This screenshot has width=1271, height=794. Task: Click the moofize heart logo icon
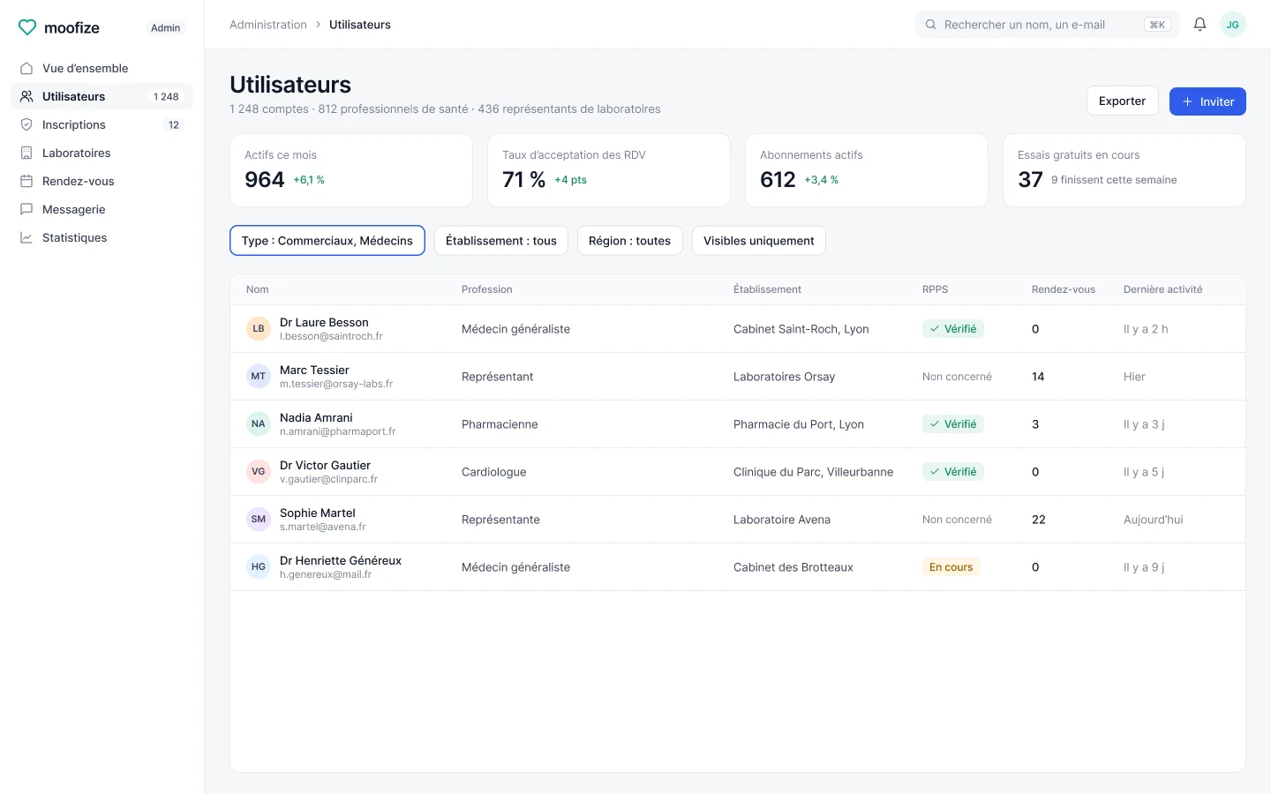tap(27, 27)
